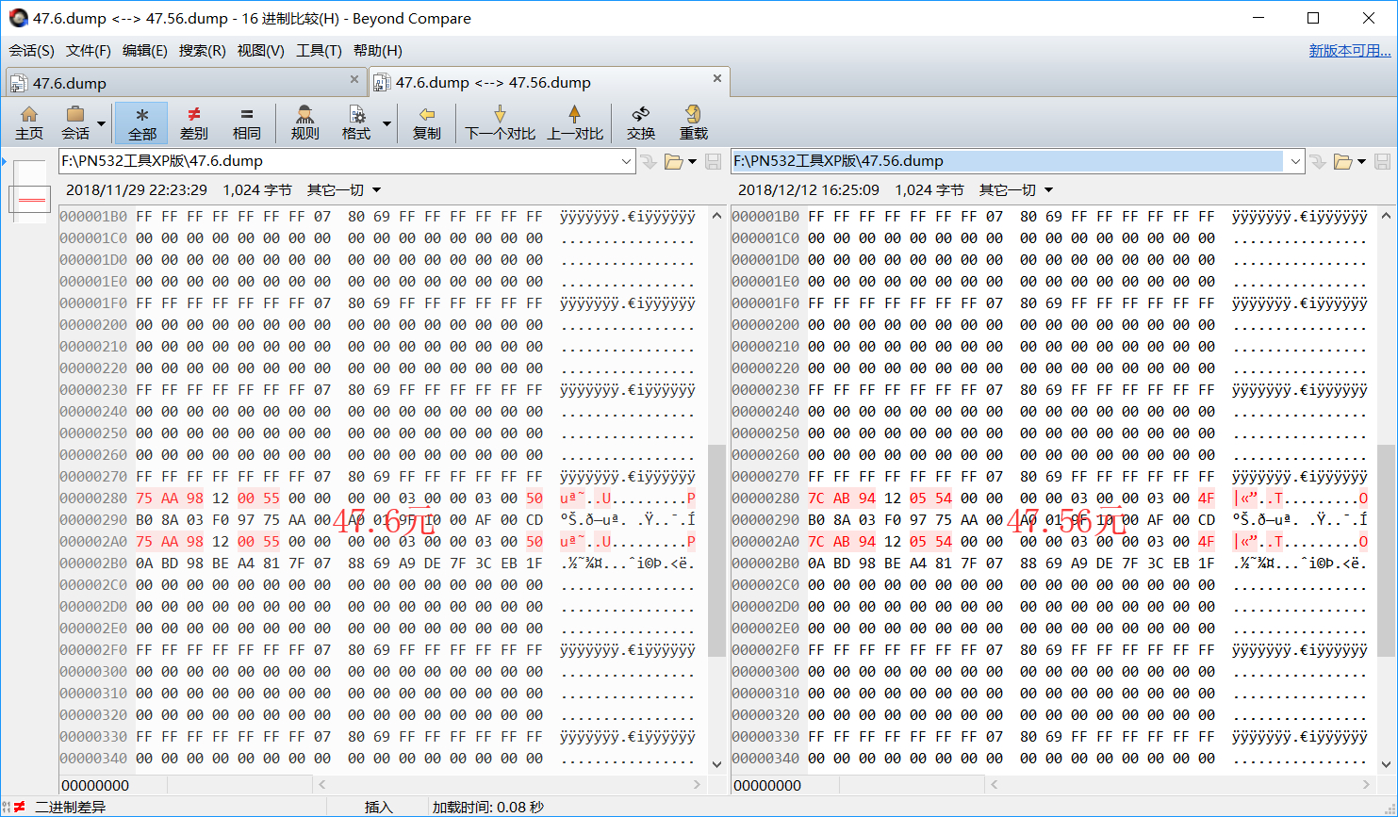1398x817 pixels.
Task: Click the left pane vertical scrollbar up arrow
Action: pos(716,215)
